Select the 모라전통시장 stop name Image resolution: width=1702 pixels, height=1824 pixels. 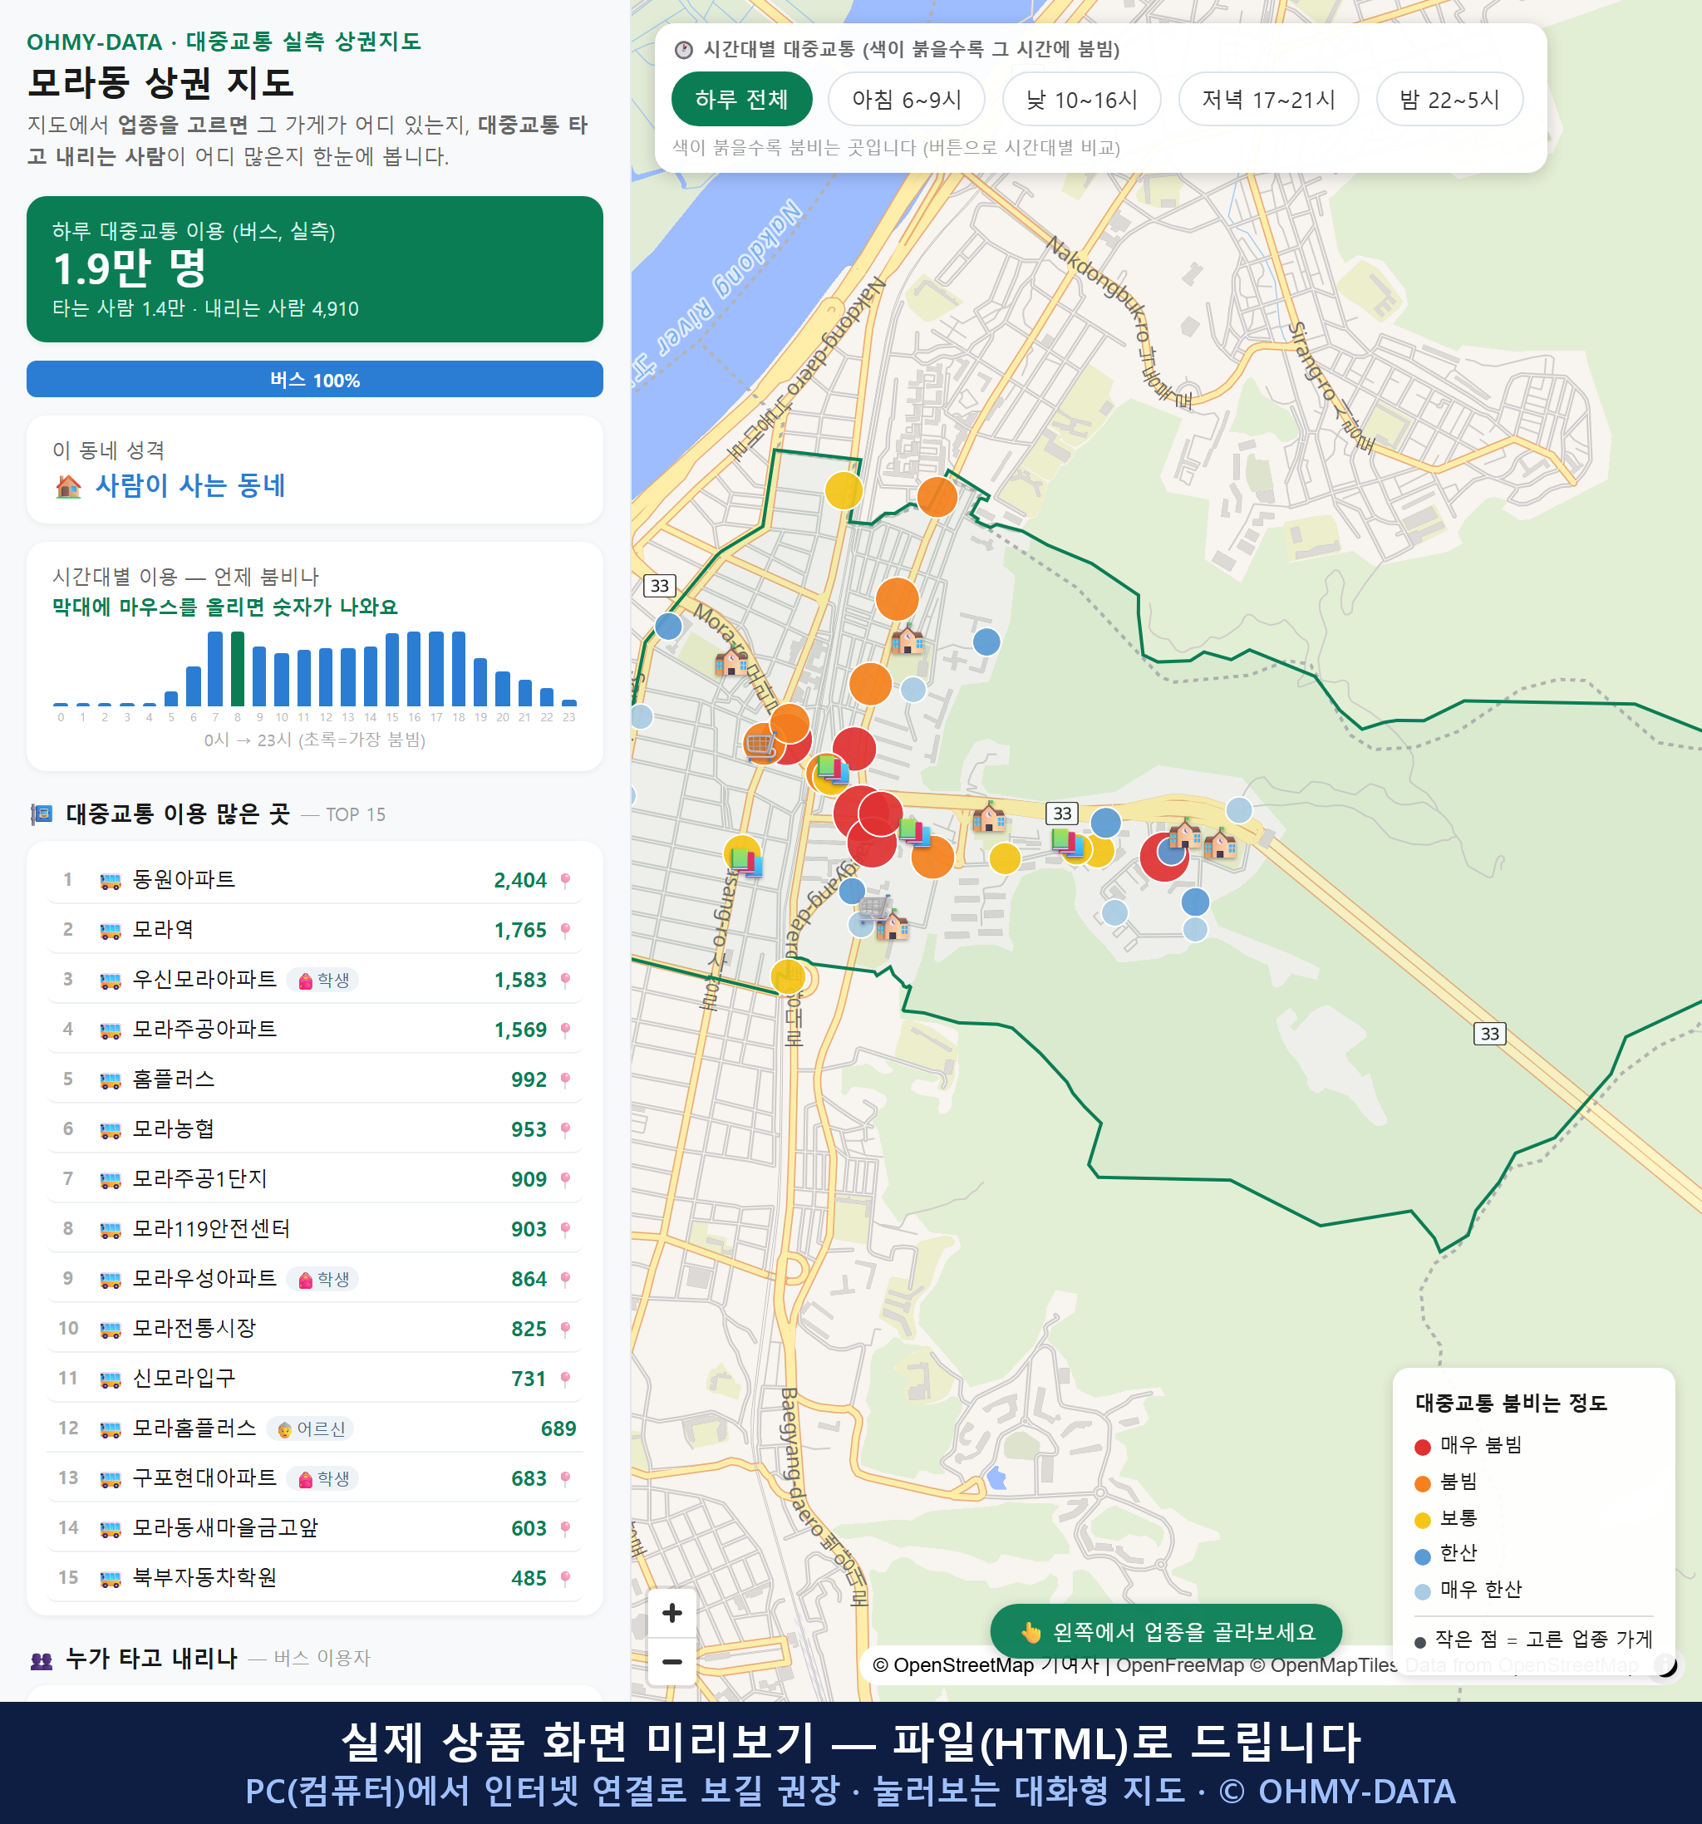(194, 1329)
